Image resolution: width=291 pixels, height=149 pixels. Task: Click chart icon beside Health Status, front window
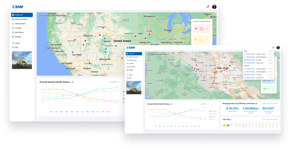point(172,104)
